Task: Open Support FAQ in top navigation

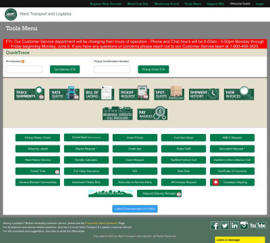Action: (x=215, y=4)
